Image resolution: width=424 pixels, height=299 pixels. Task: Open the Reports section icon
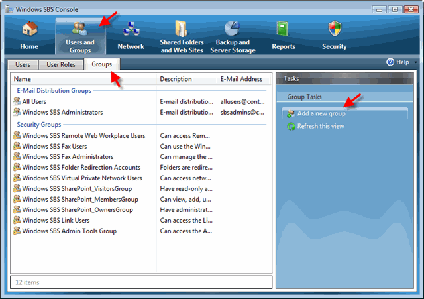(x=283, y=29)
